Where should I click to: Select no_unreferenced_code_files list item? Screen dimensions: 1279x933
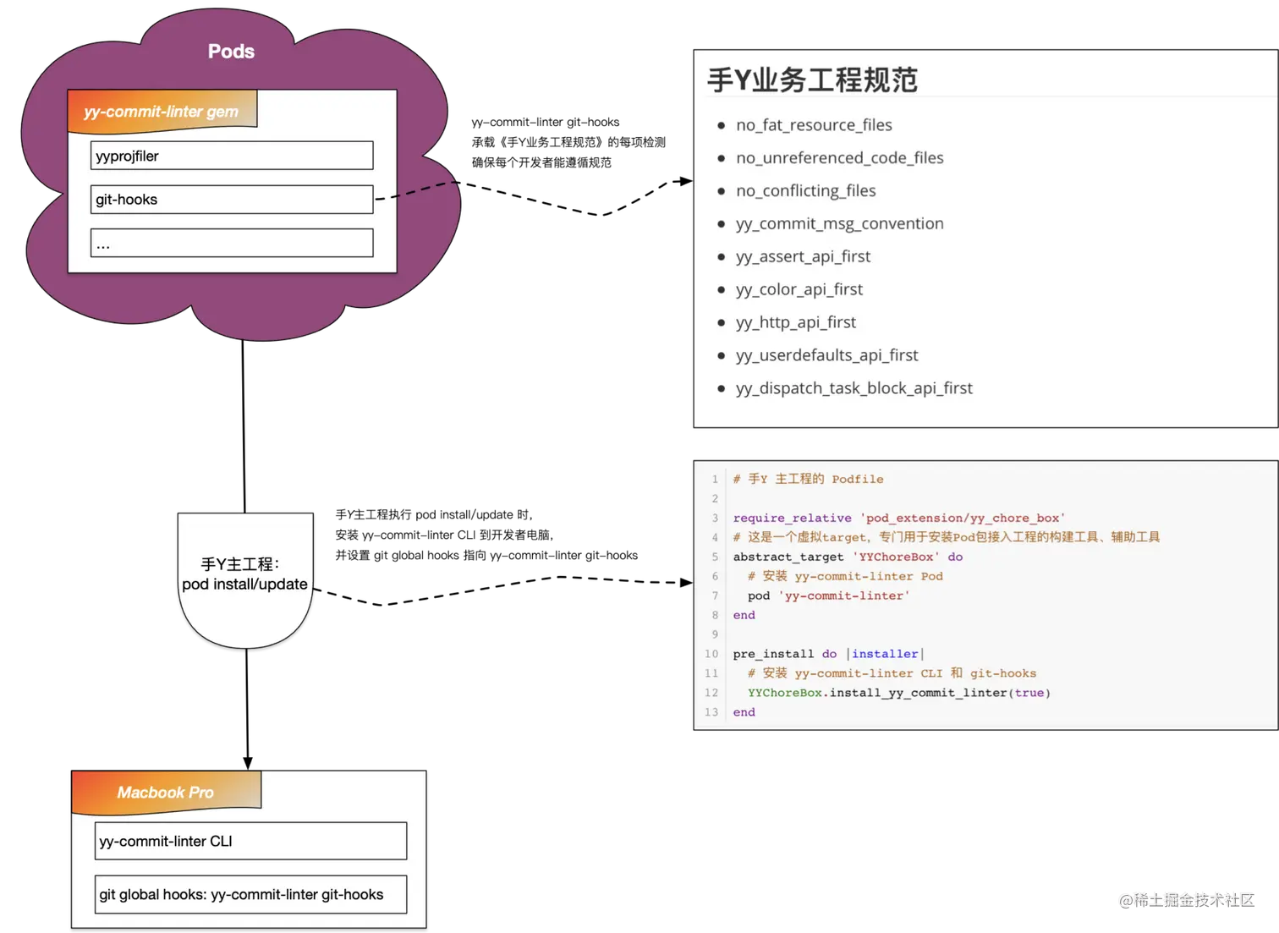[x=839, y=158]
